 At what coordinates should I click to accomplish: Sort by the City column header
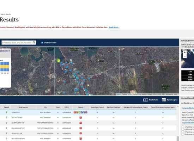coord(45,107)
